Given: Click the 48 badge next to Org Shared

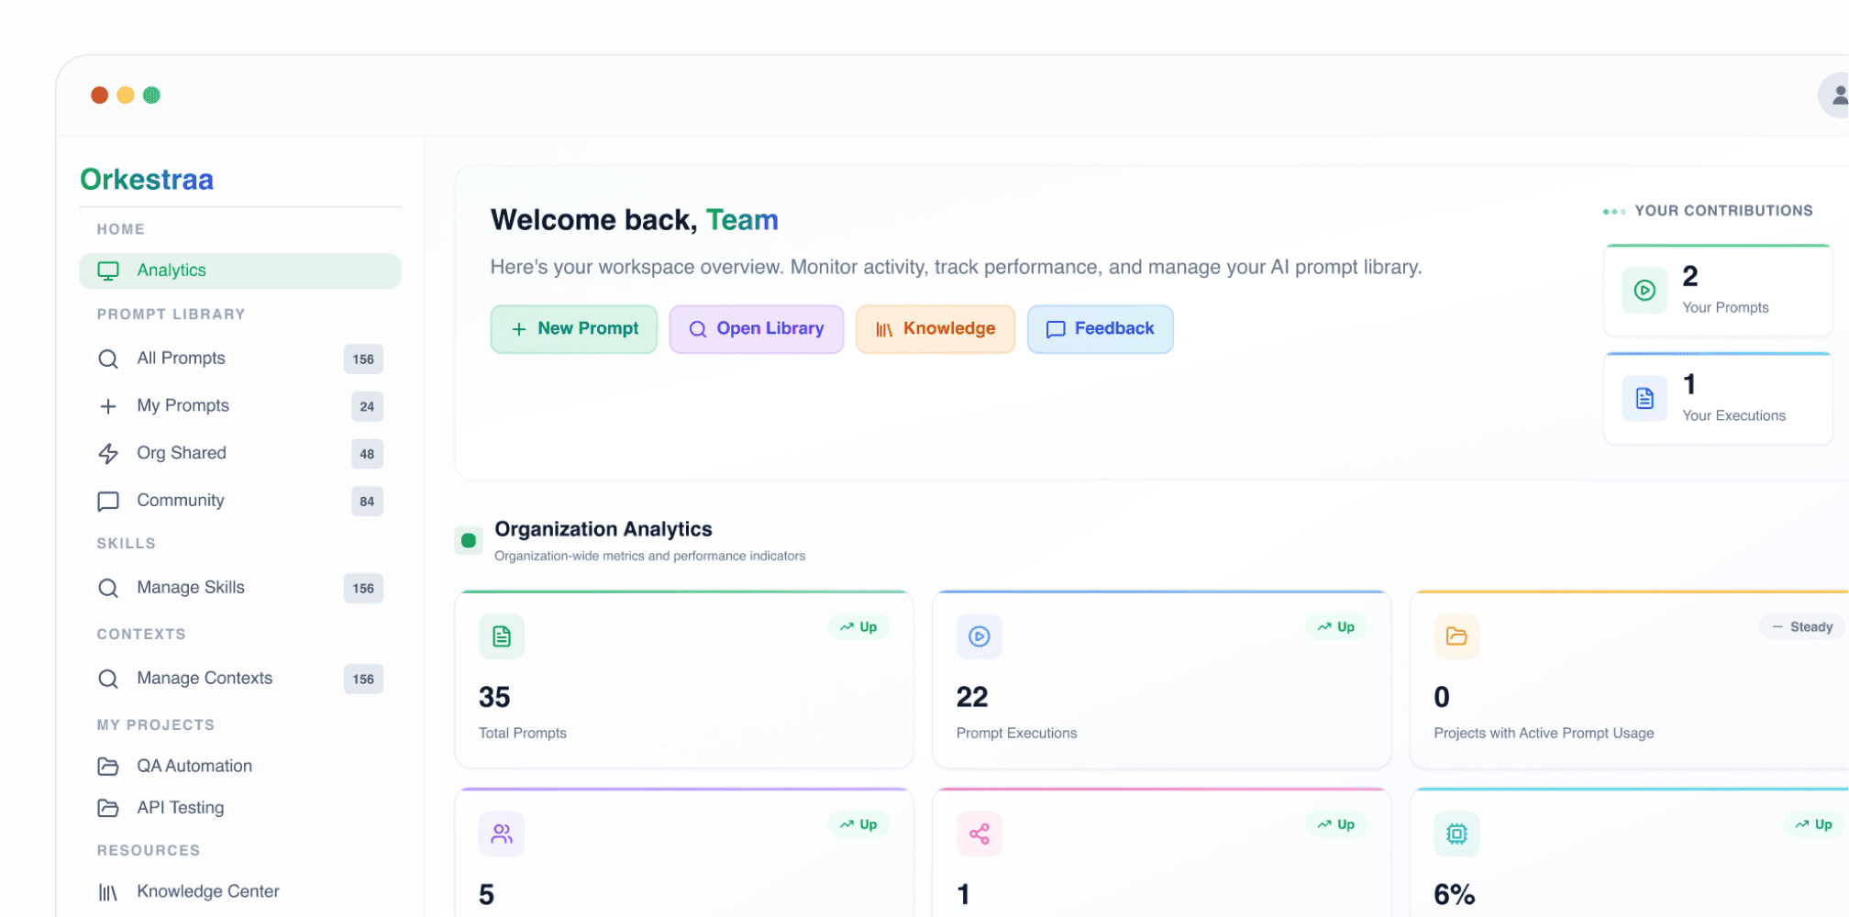Looking at the screenshot, I should [x=367, y=454].
